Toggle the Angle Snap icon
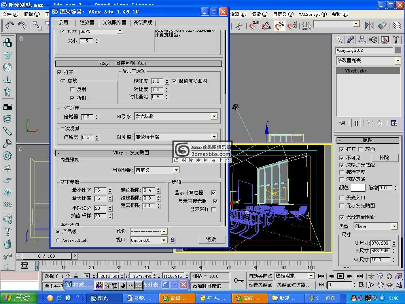This screenshot has height=304, width=405. tap(267, 26)
